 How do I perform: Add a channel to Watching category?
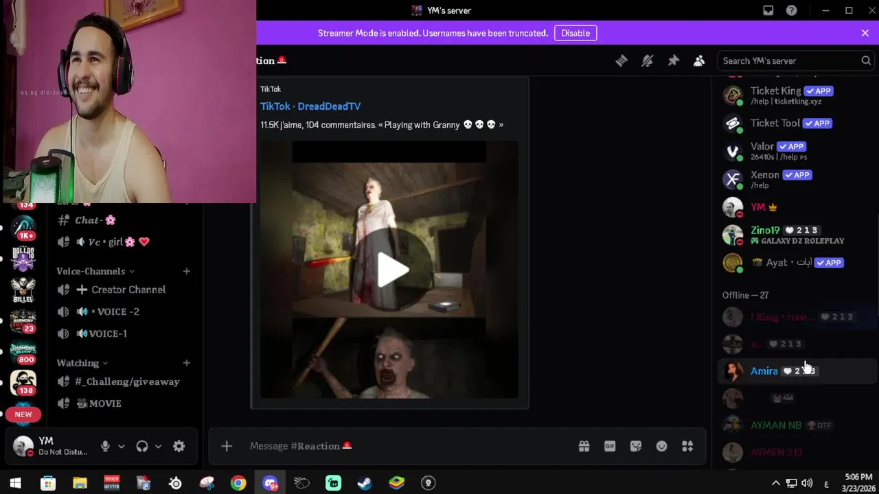(x=186, y=362)
